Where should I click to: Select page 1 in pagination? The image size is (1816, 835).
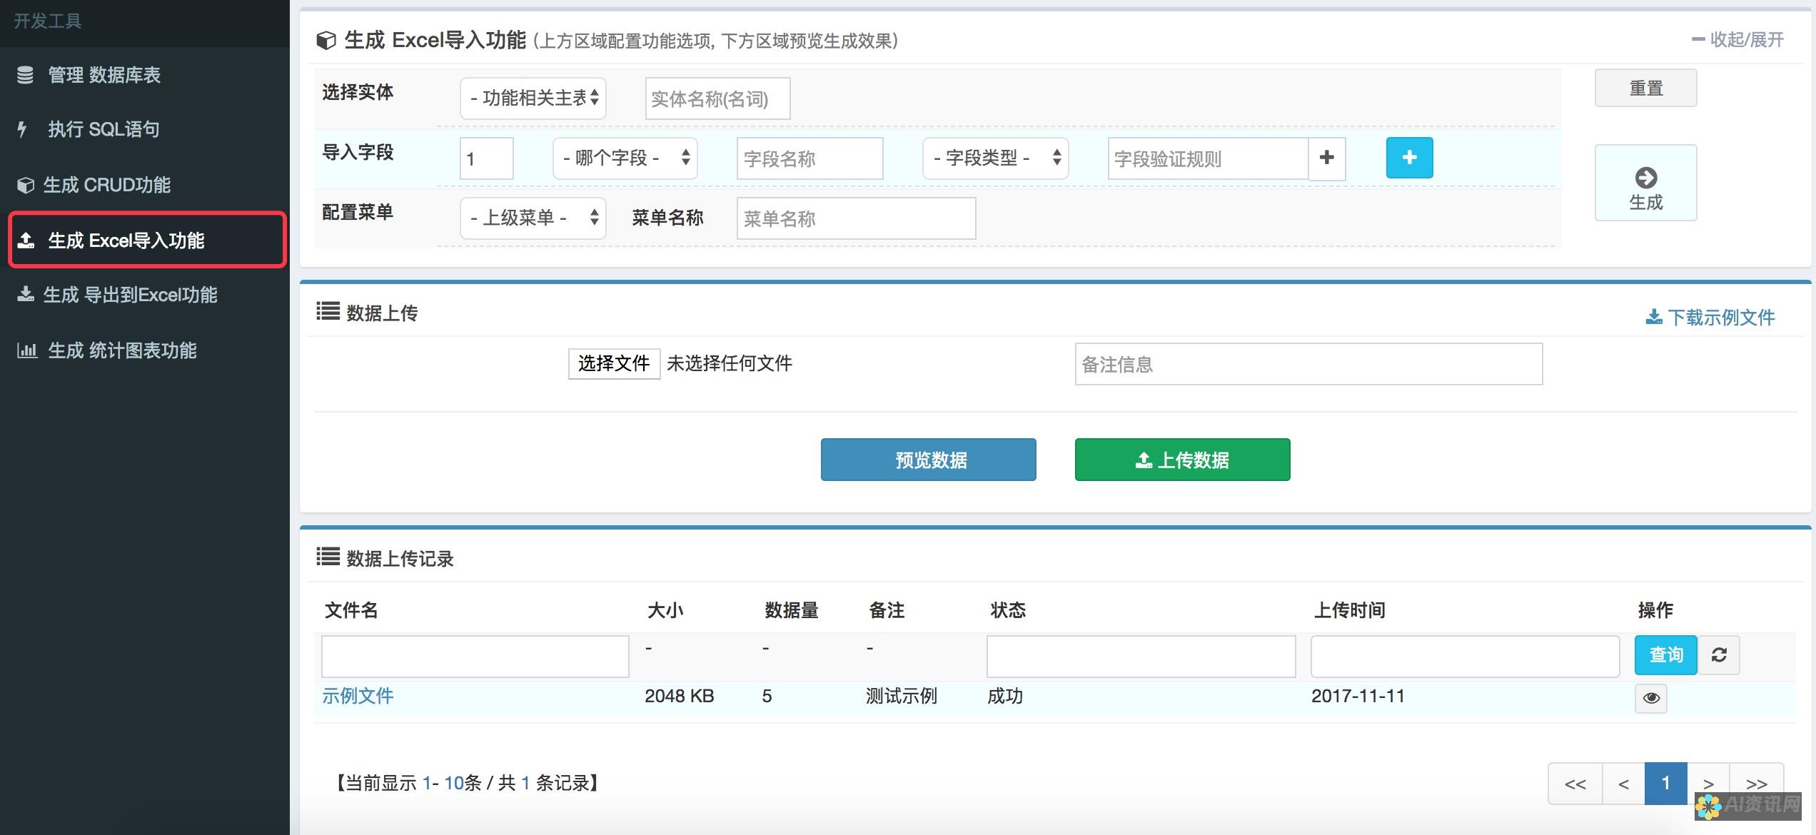point(1666,784)
